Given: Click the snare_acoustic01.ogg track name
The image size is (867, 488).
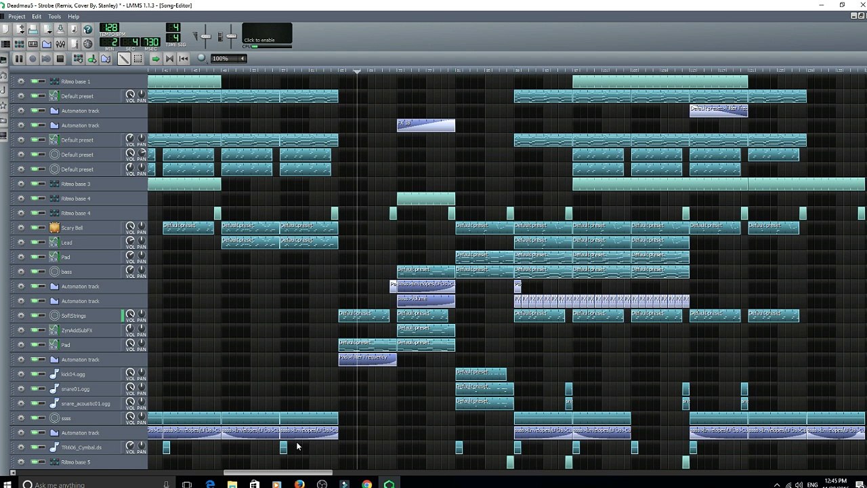Looking at the screenshot, I should click(85, 404).
